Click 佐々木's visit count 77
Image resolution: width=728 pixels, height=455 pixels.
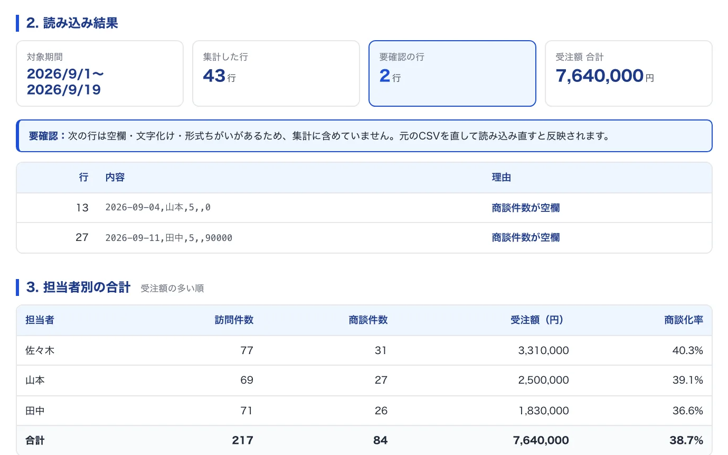point(247,350)
